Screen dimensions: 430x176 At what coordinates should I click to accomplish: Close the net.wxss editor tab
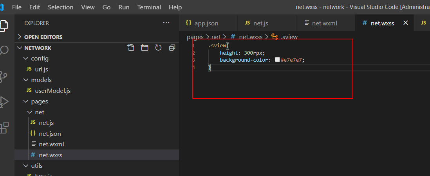(x=406, y=23)
